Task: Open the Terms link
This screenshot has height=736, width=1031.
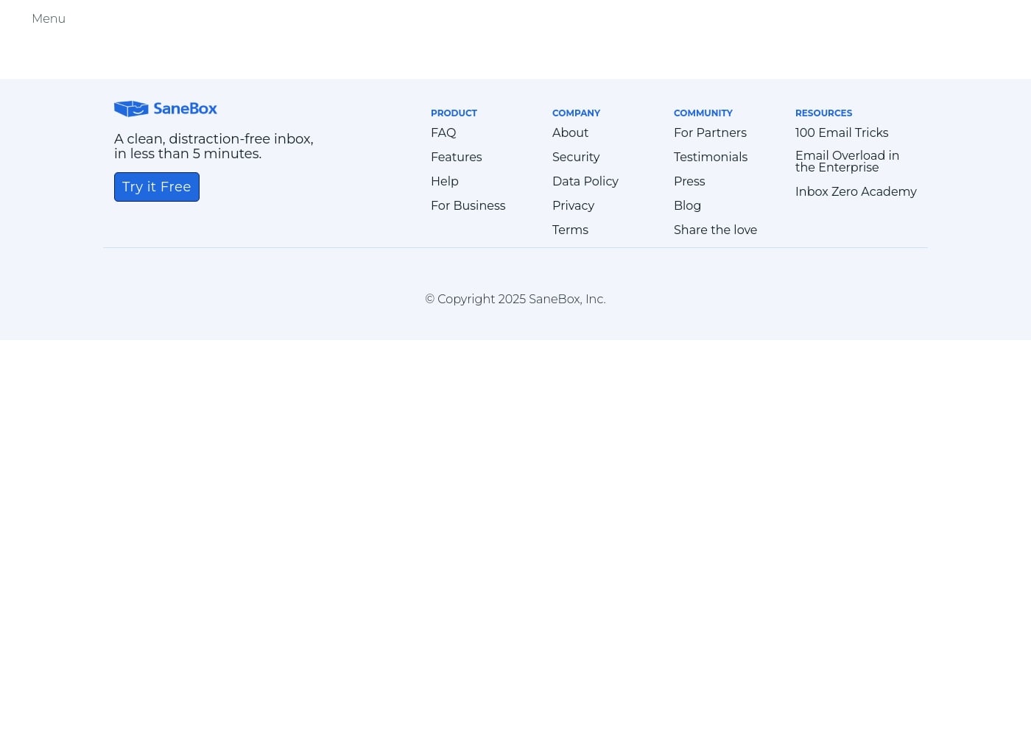Action: pyautogui.click(x=570, y=230)
